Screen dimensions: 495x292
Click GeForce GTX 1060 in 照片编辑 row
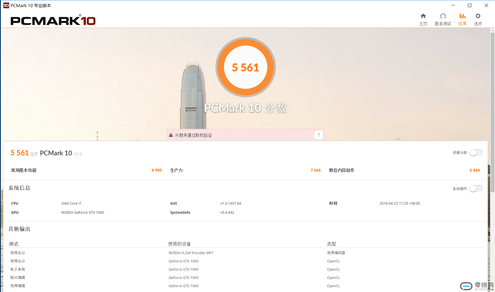pos(183,277)
